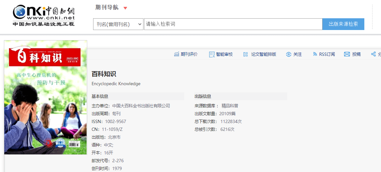Click the 智能审校 icon
Viewport: 381px width, 172px height.
point(212,54)
